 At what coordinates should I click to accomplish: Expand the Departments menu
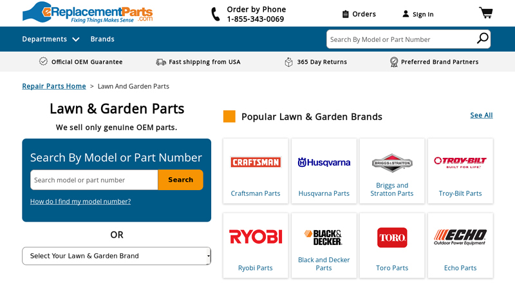click(x=51, y=39)
